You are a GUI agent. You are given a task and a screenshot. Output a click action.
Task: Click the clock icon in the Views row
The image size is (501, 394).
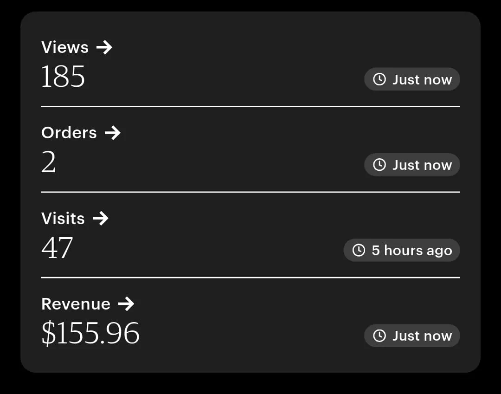pos(379,79)
